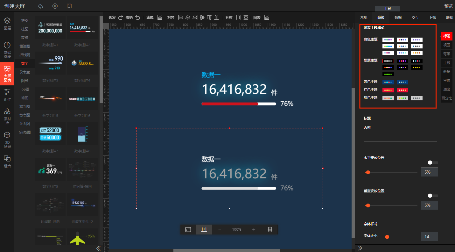
Task: Click the align left edges icon
Action: pyautogui.click(x=180, y=18)
